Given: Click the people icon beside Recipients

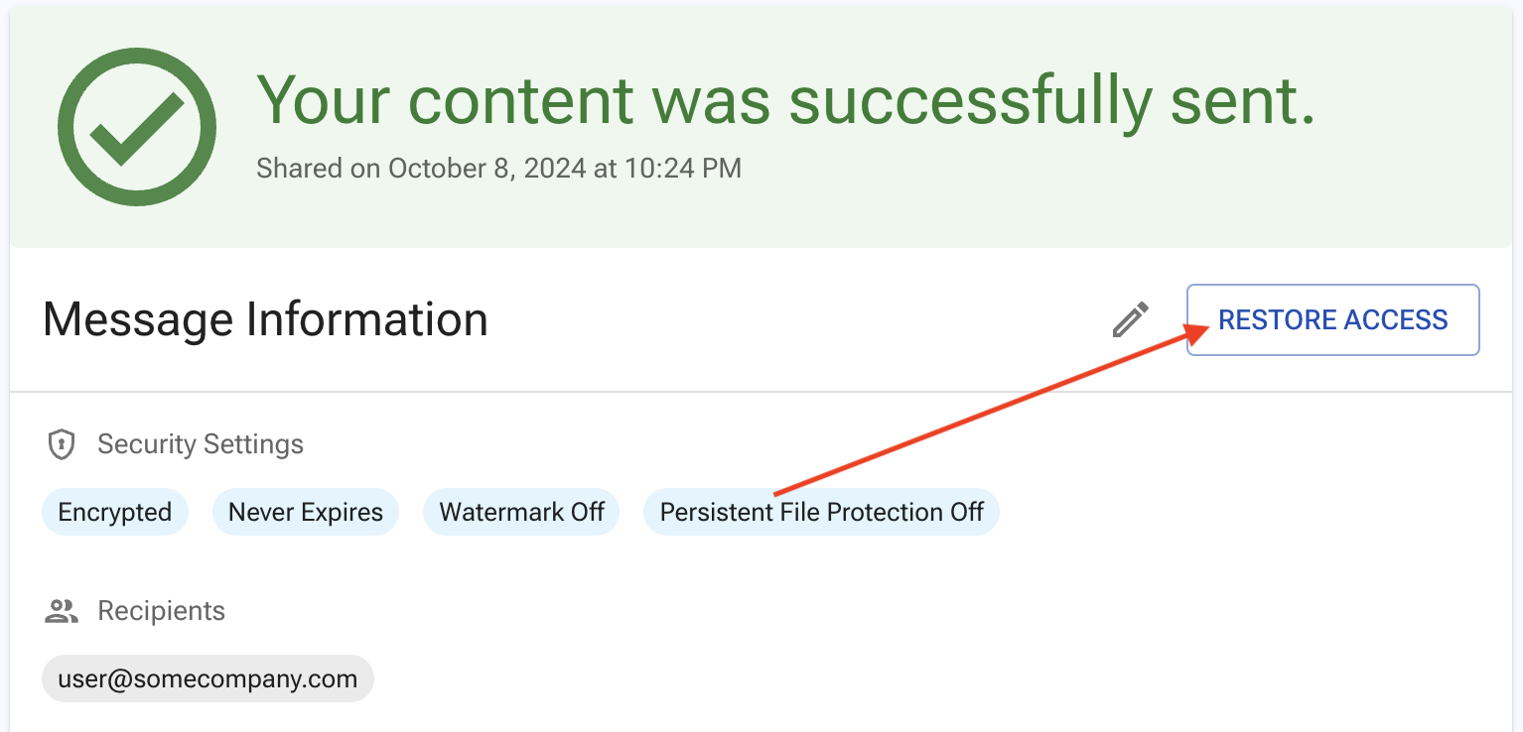Looking at the screenshot, I should 62,612.
